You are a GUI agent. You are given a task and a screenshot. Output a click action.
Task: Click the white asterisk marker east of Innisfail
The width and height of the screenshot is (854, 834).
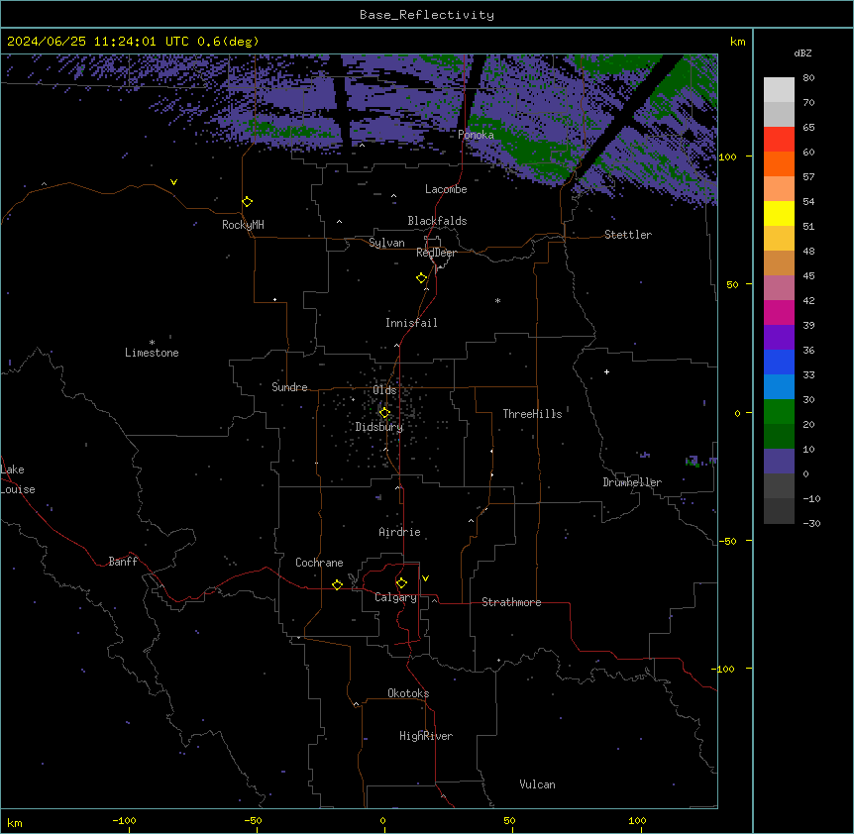[x=497, y=300]
